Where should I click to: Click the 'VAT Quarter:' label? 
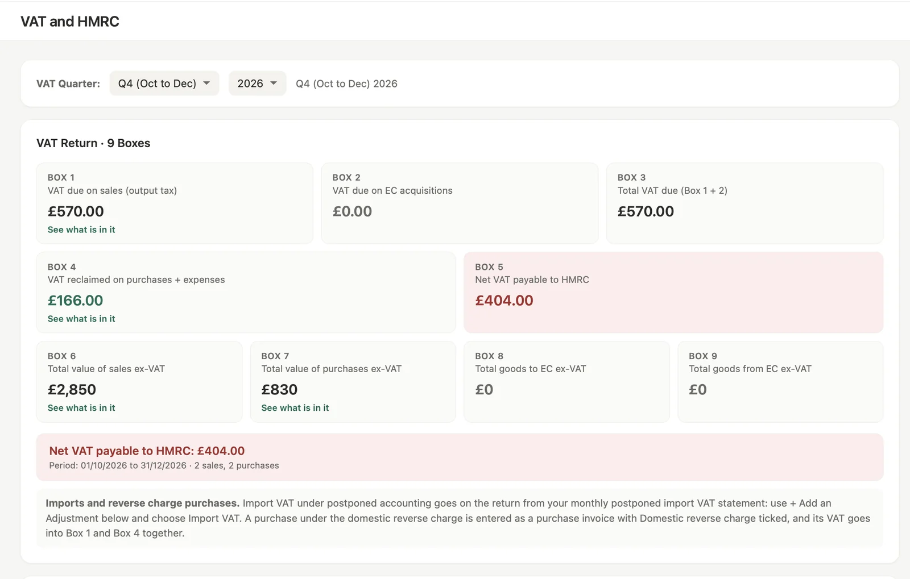point(68,84)
